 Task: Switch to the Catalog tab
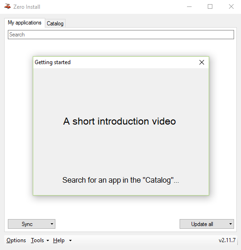click(55, 24)
